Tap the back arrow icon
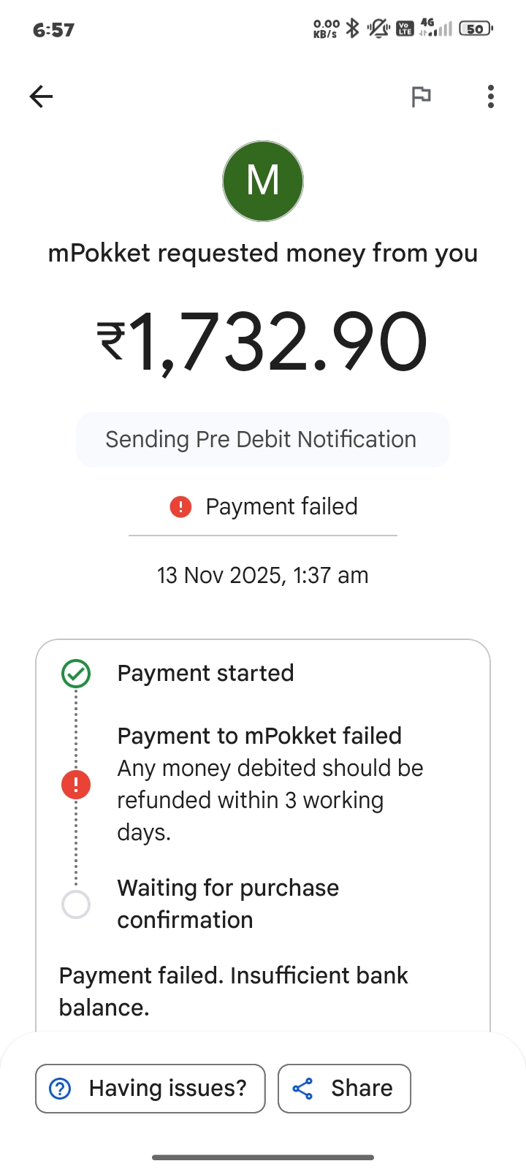This screenshot has height=1169, width=526. (x=41, y=96)
